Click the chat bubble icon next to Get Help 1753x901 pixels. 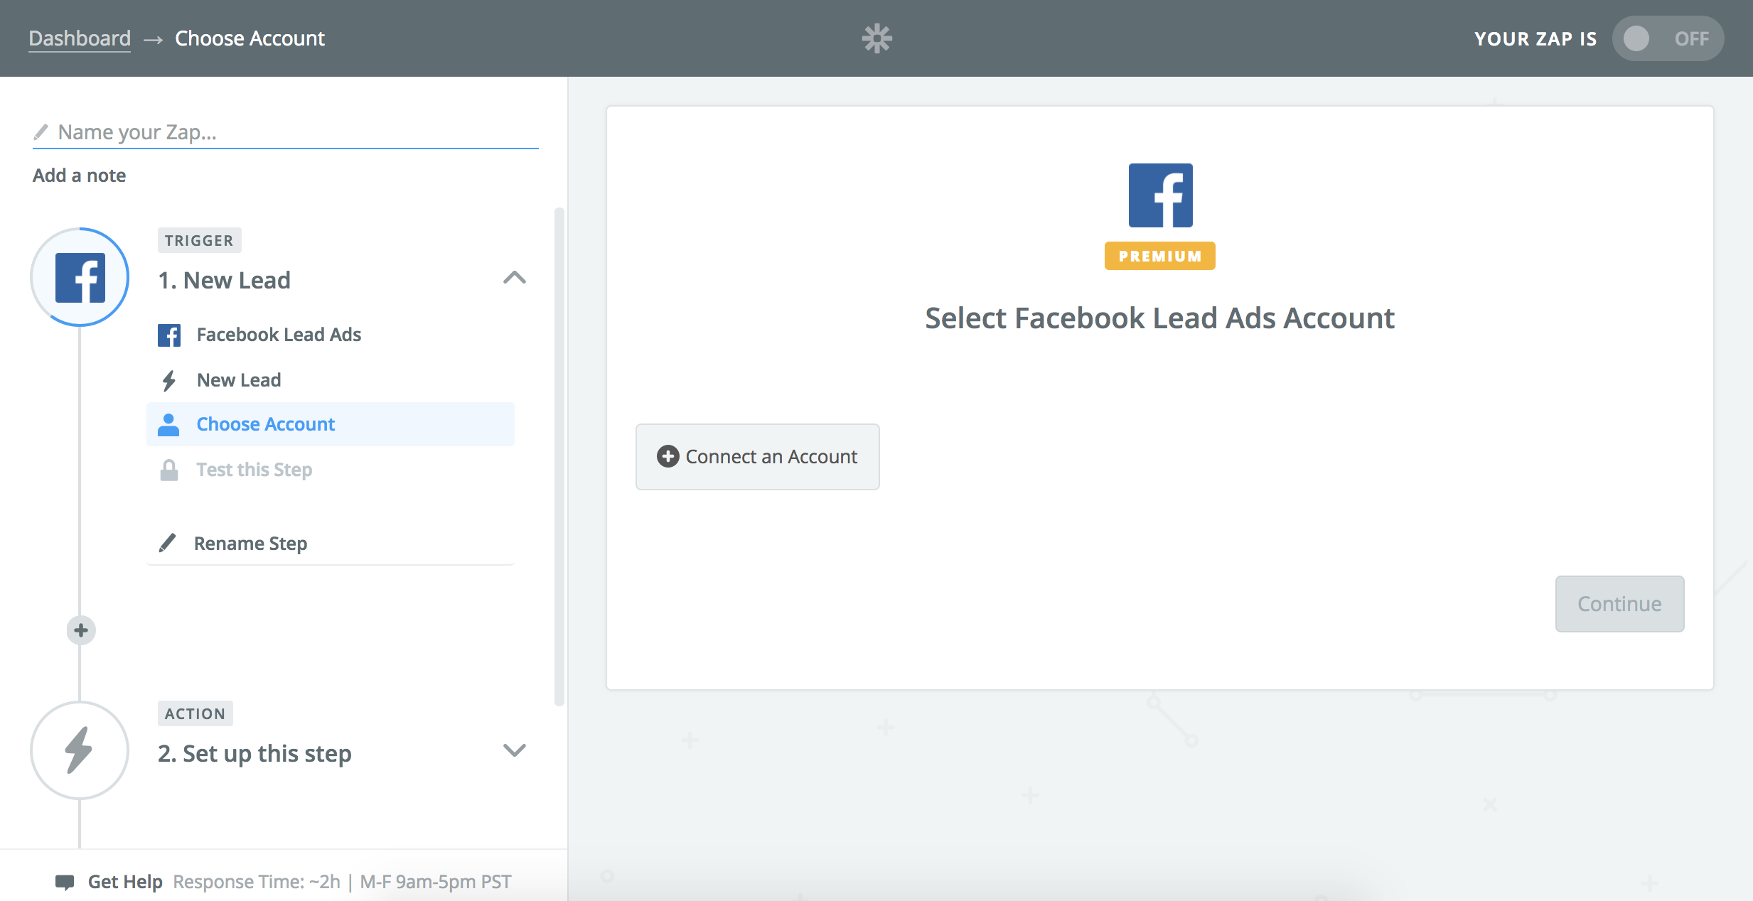pos(65,882)
